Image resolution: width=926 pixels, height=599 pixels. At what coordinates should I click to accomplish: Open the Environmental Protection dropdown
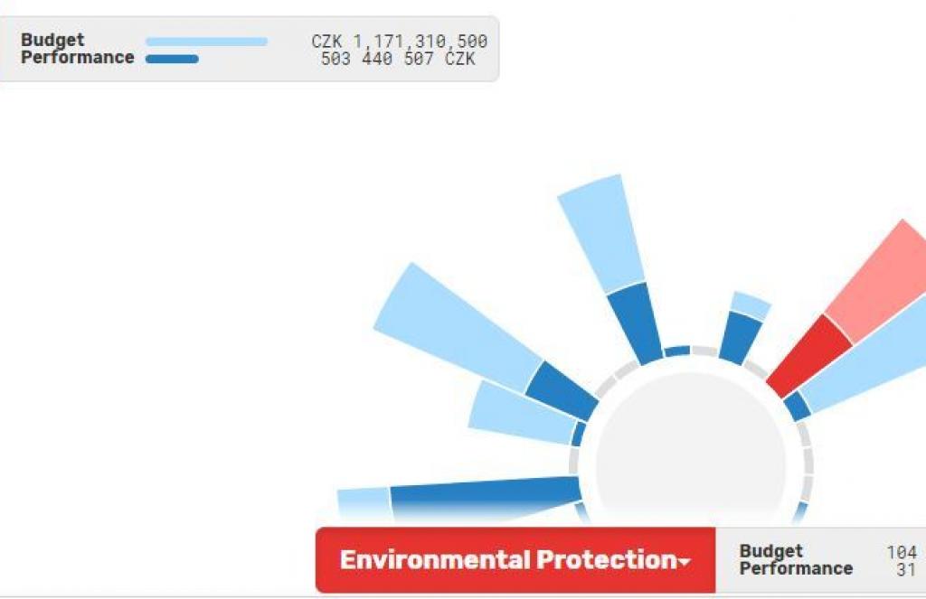pos(515,560)
